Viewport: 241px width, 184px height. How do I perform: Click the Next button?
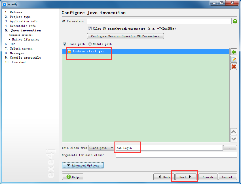[186, 177]
